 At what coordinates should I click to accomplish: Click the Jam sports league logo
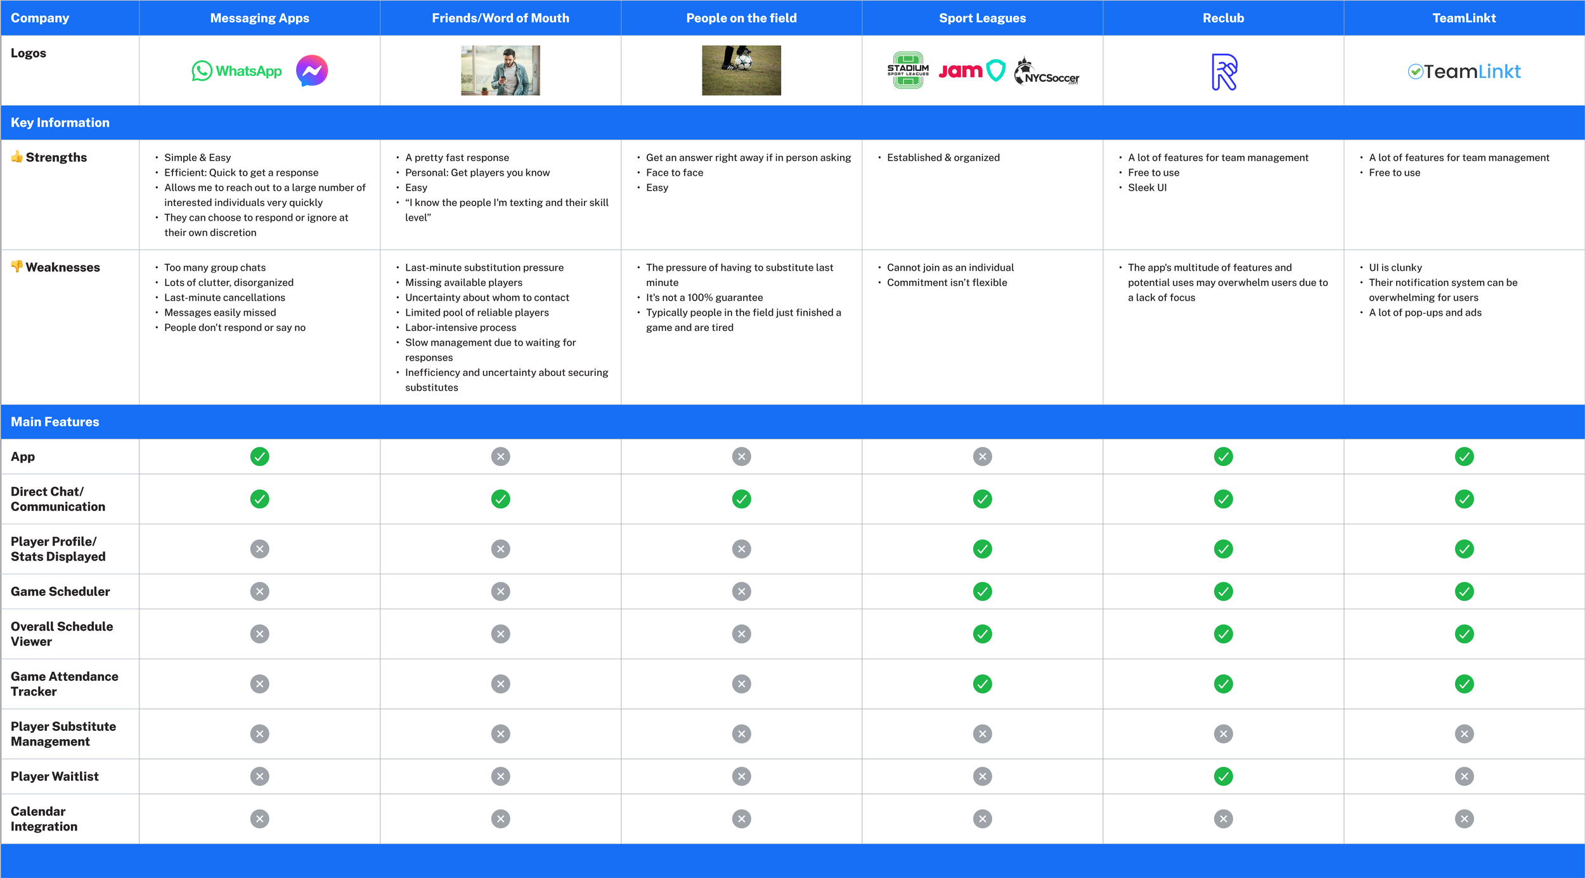[x=971, y=71]
